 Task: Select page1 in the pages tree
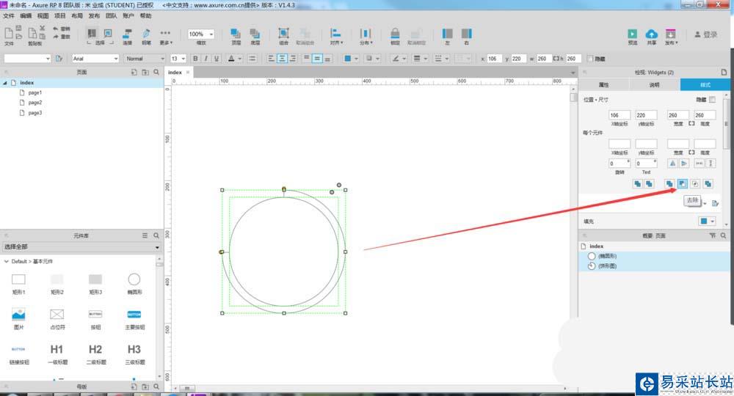[x=34, y=92]
